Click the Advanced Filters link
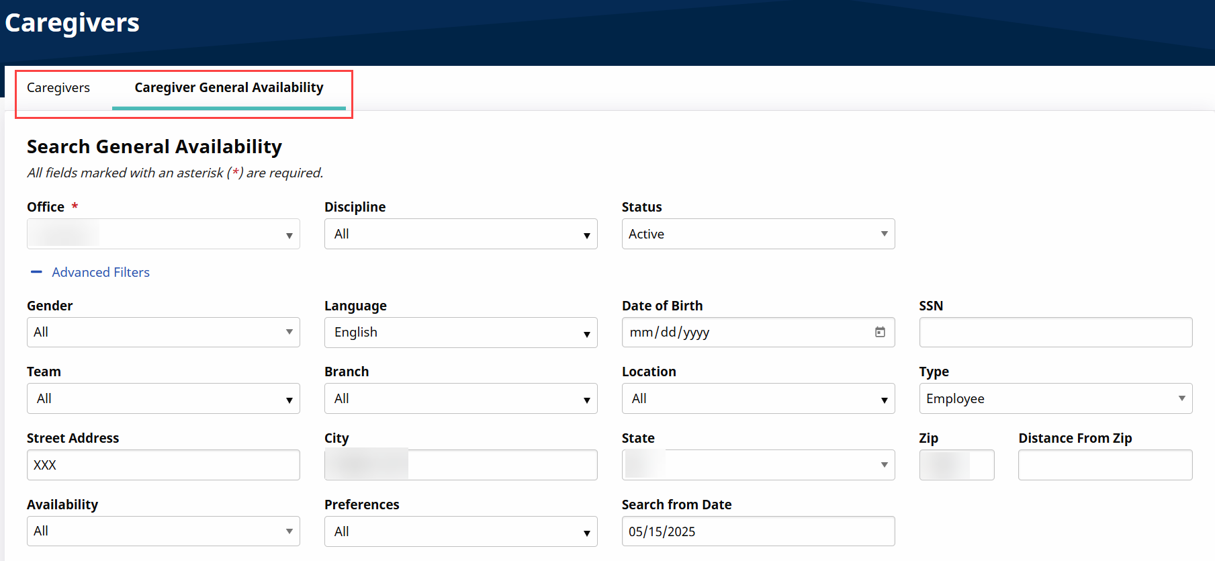Image resolution: width=1215 pixels, height=561 pixels. [x=101, y=272]
